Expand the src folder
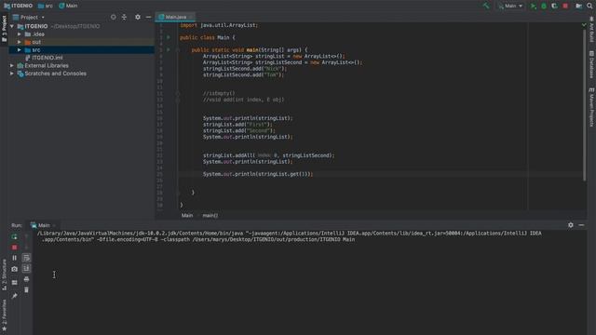Image resolution: width=596 pixels, height=335 pixels. click(19, 49)
